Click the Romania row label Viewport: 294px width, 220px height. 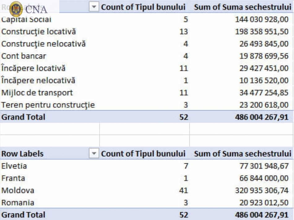18,203
